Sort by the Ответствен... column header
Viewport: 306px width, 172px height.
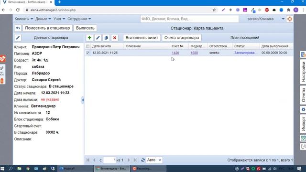coord(219,46)
